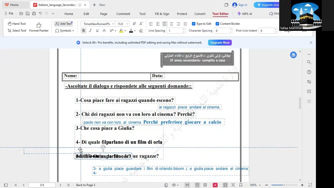Switch to the Home ribbon tab

pos(69,14)
